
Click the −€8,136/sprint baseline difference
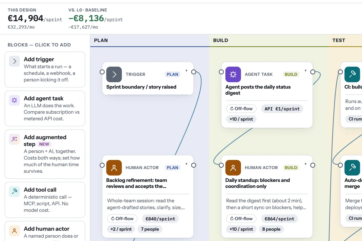click(x=96, y=19)
